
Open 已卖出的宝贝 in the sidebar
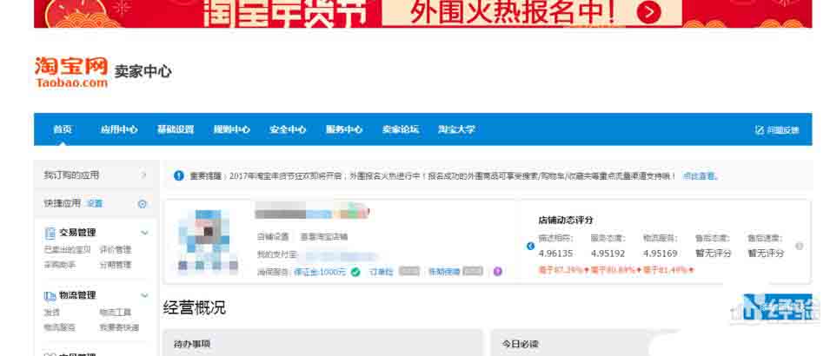coord(67,250)
